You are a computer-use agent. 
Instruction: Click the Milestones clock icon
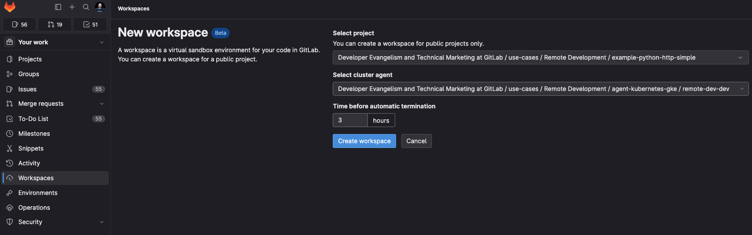click(10, 134)
